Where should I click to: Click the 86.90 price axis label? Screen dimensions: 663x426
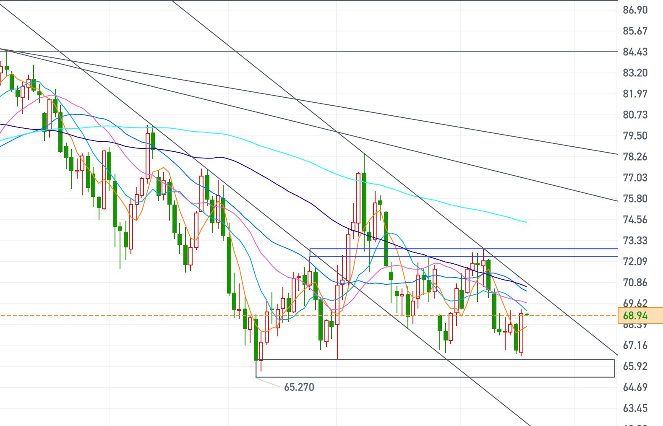click(x=635, y=10)
